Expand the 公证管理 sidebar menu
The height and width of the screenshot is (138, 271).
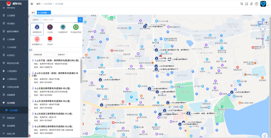[14, 16]
